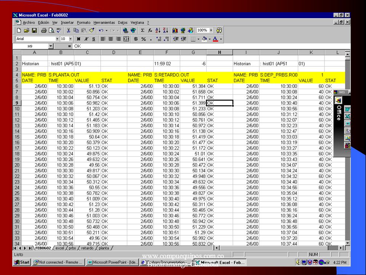Save the workbook with the floppy disk icon
The width and height of the screenshot is (366, 275).
coord(34,31)
